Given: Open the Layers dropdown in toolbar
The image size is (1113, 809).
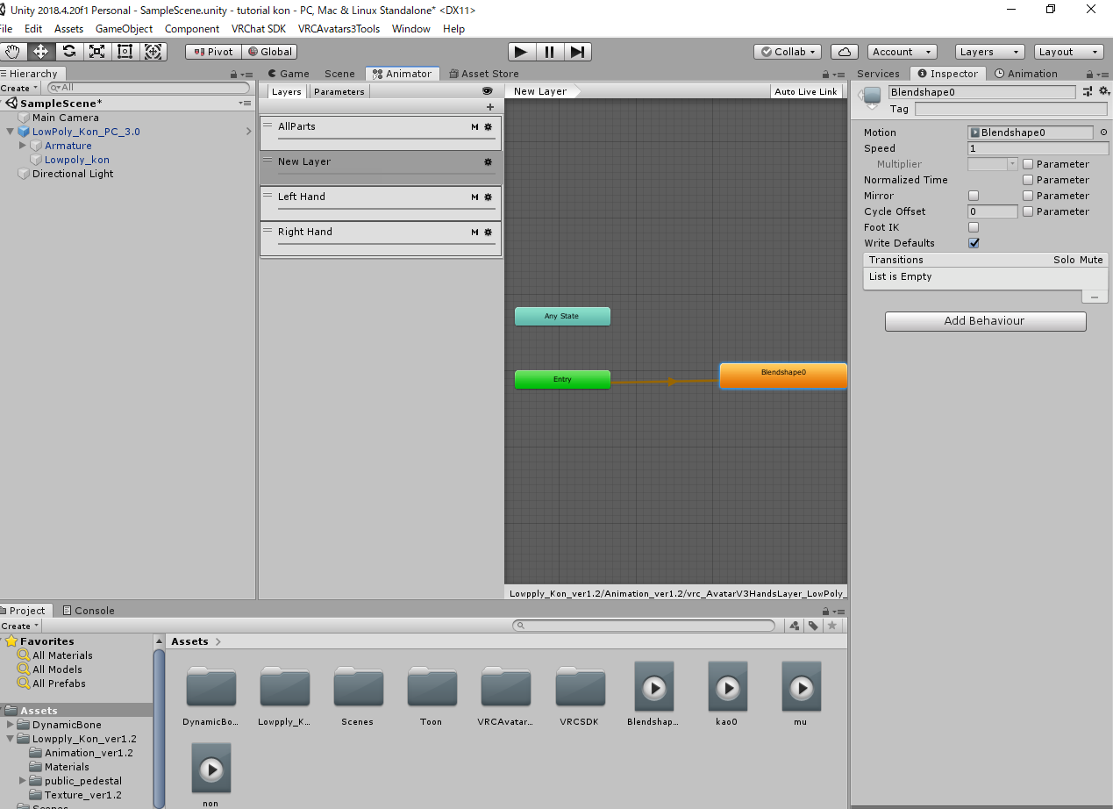Looking at the screenshot, I should coord(988,52).
